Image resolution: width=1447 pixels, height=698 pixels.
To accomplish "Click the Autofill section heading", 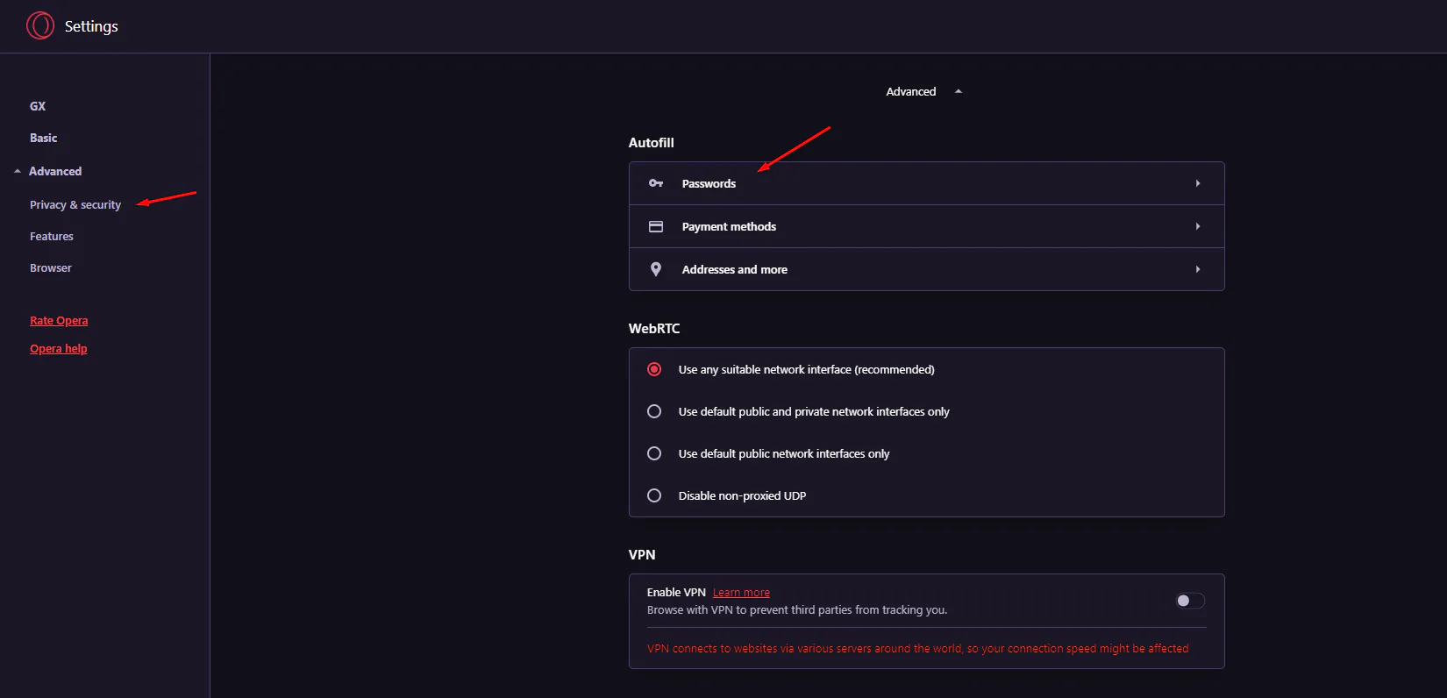I will coord(652,142).
